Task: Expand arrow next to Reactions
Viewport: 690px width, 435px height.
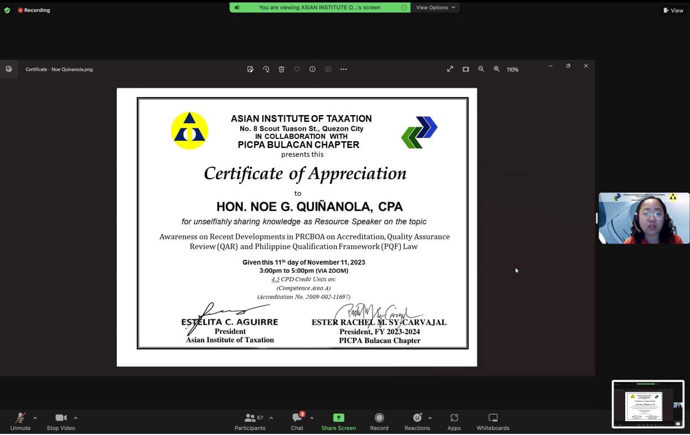Action: pos(430,418)
